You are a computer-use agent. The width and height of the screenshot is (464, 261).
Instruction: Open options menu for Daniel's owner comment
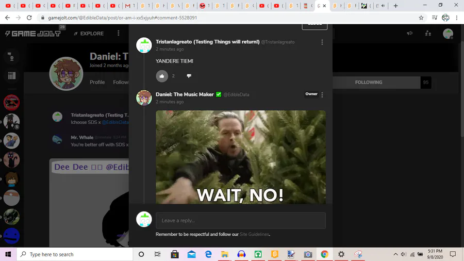coord(322,95)
